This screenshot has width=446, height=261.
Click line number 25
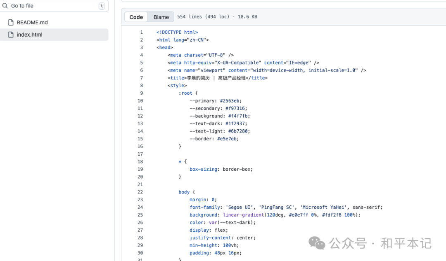140,215
